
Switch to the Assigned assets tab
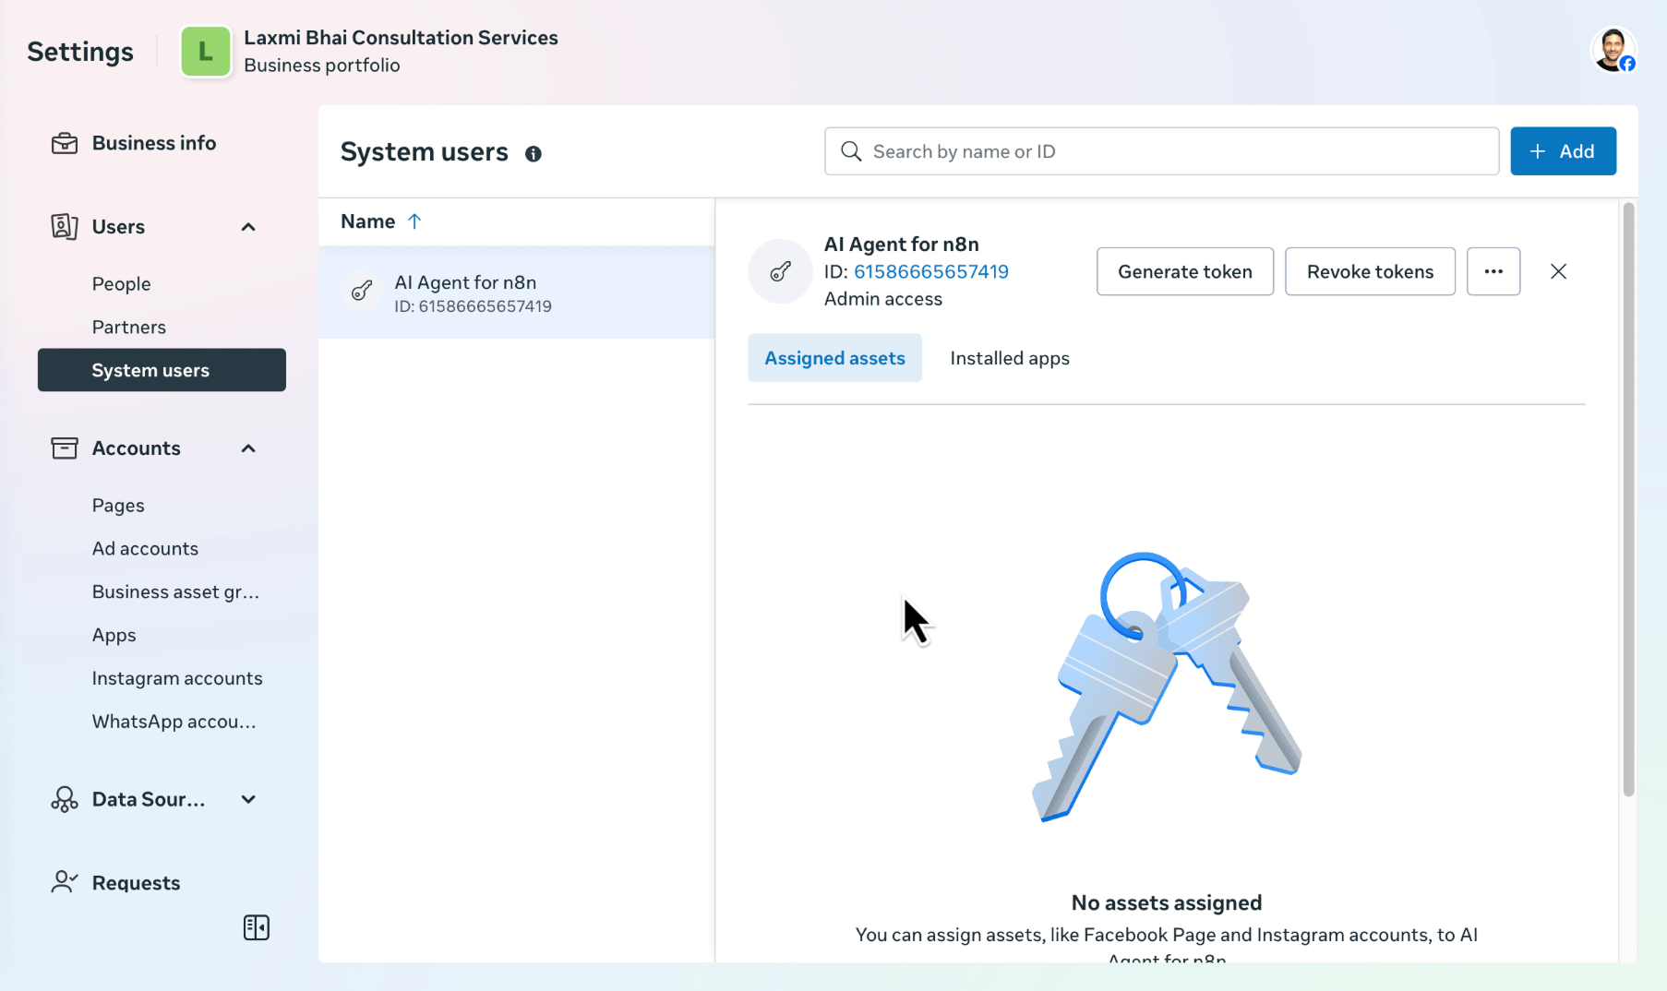[834, 358]
